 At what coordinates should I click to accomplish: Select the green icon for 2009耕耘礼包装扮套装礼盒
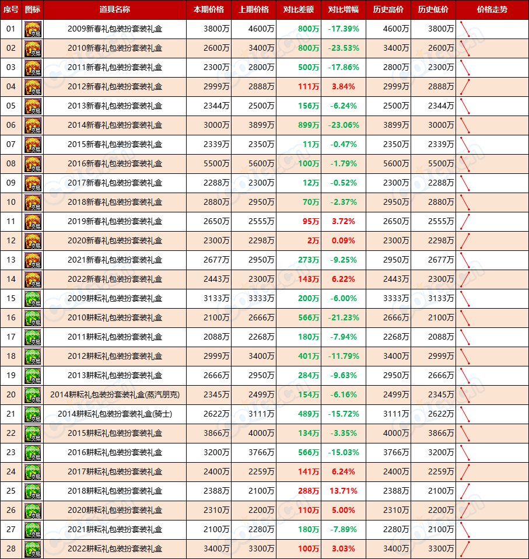click(33, 299)
